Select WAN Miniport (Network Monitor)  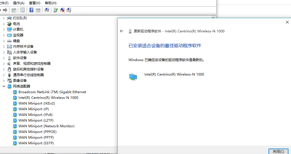[x=46, y=126]
